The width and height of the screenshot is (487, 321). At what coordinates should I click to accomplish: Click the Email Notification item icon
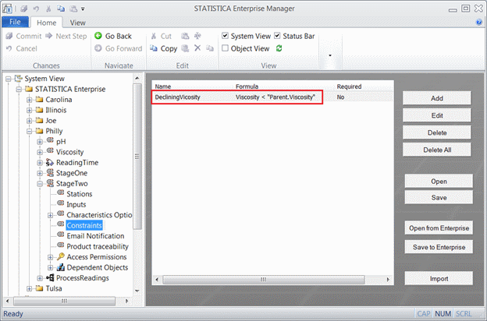tap(61, 236)
